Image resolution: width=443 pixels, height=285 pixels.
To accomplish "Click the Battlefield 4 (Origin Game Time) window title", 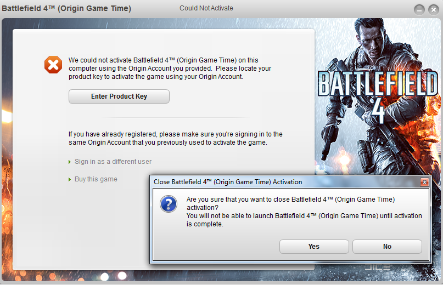I will 66,8.
